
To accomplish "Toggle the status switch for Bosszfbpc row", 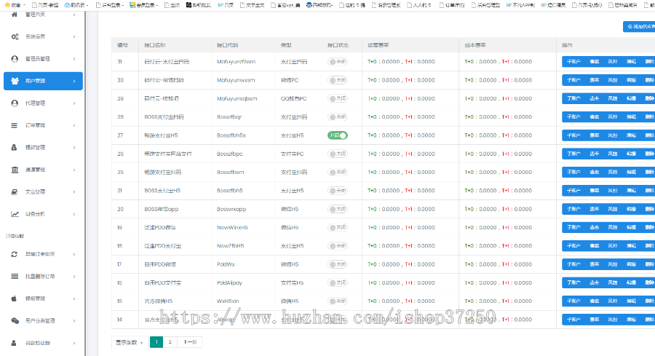I will coord(338,154).
